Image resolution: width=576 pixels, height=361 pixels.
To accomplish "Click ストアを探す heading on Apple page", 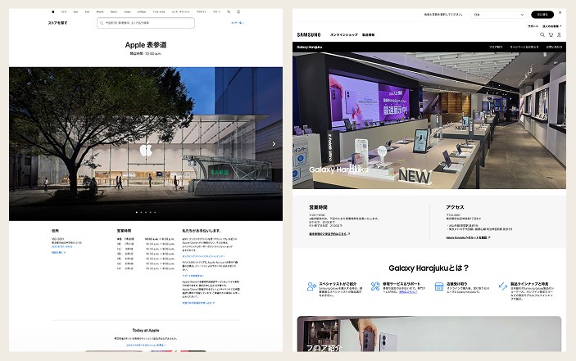I will pos(57,23).
